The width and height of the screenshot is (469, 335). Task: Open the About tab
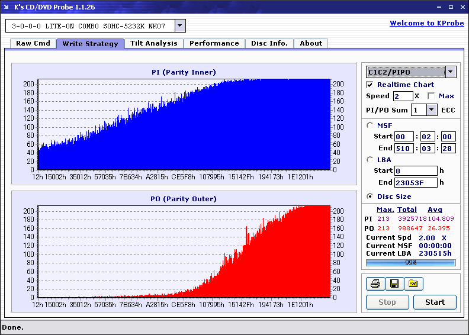click(x=311, y=43)
